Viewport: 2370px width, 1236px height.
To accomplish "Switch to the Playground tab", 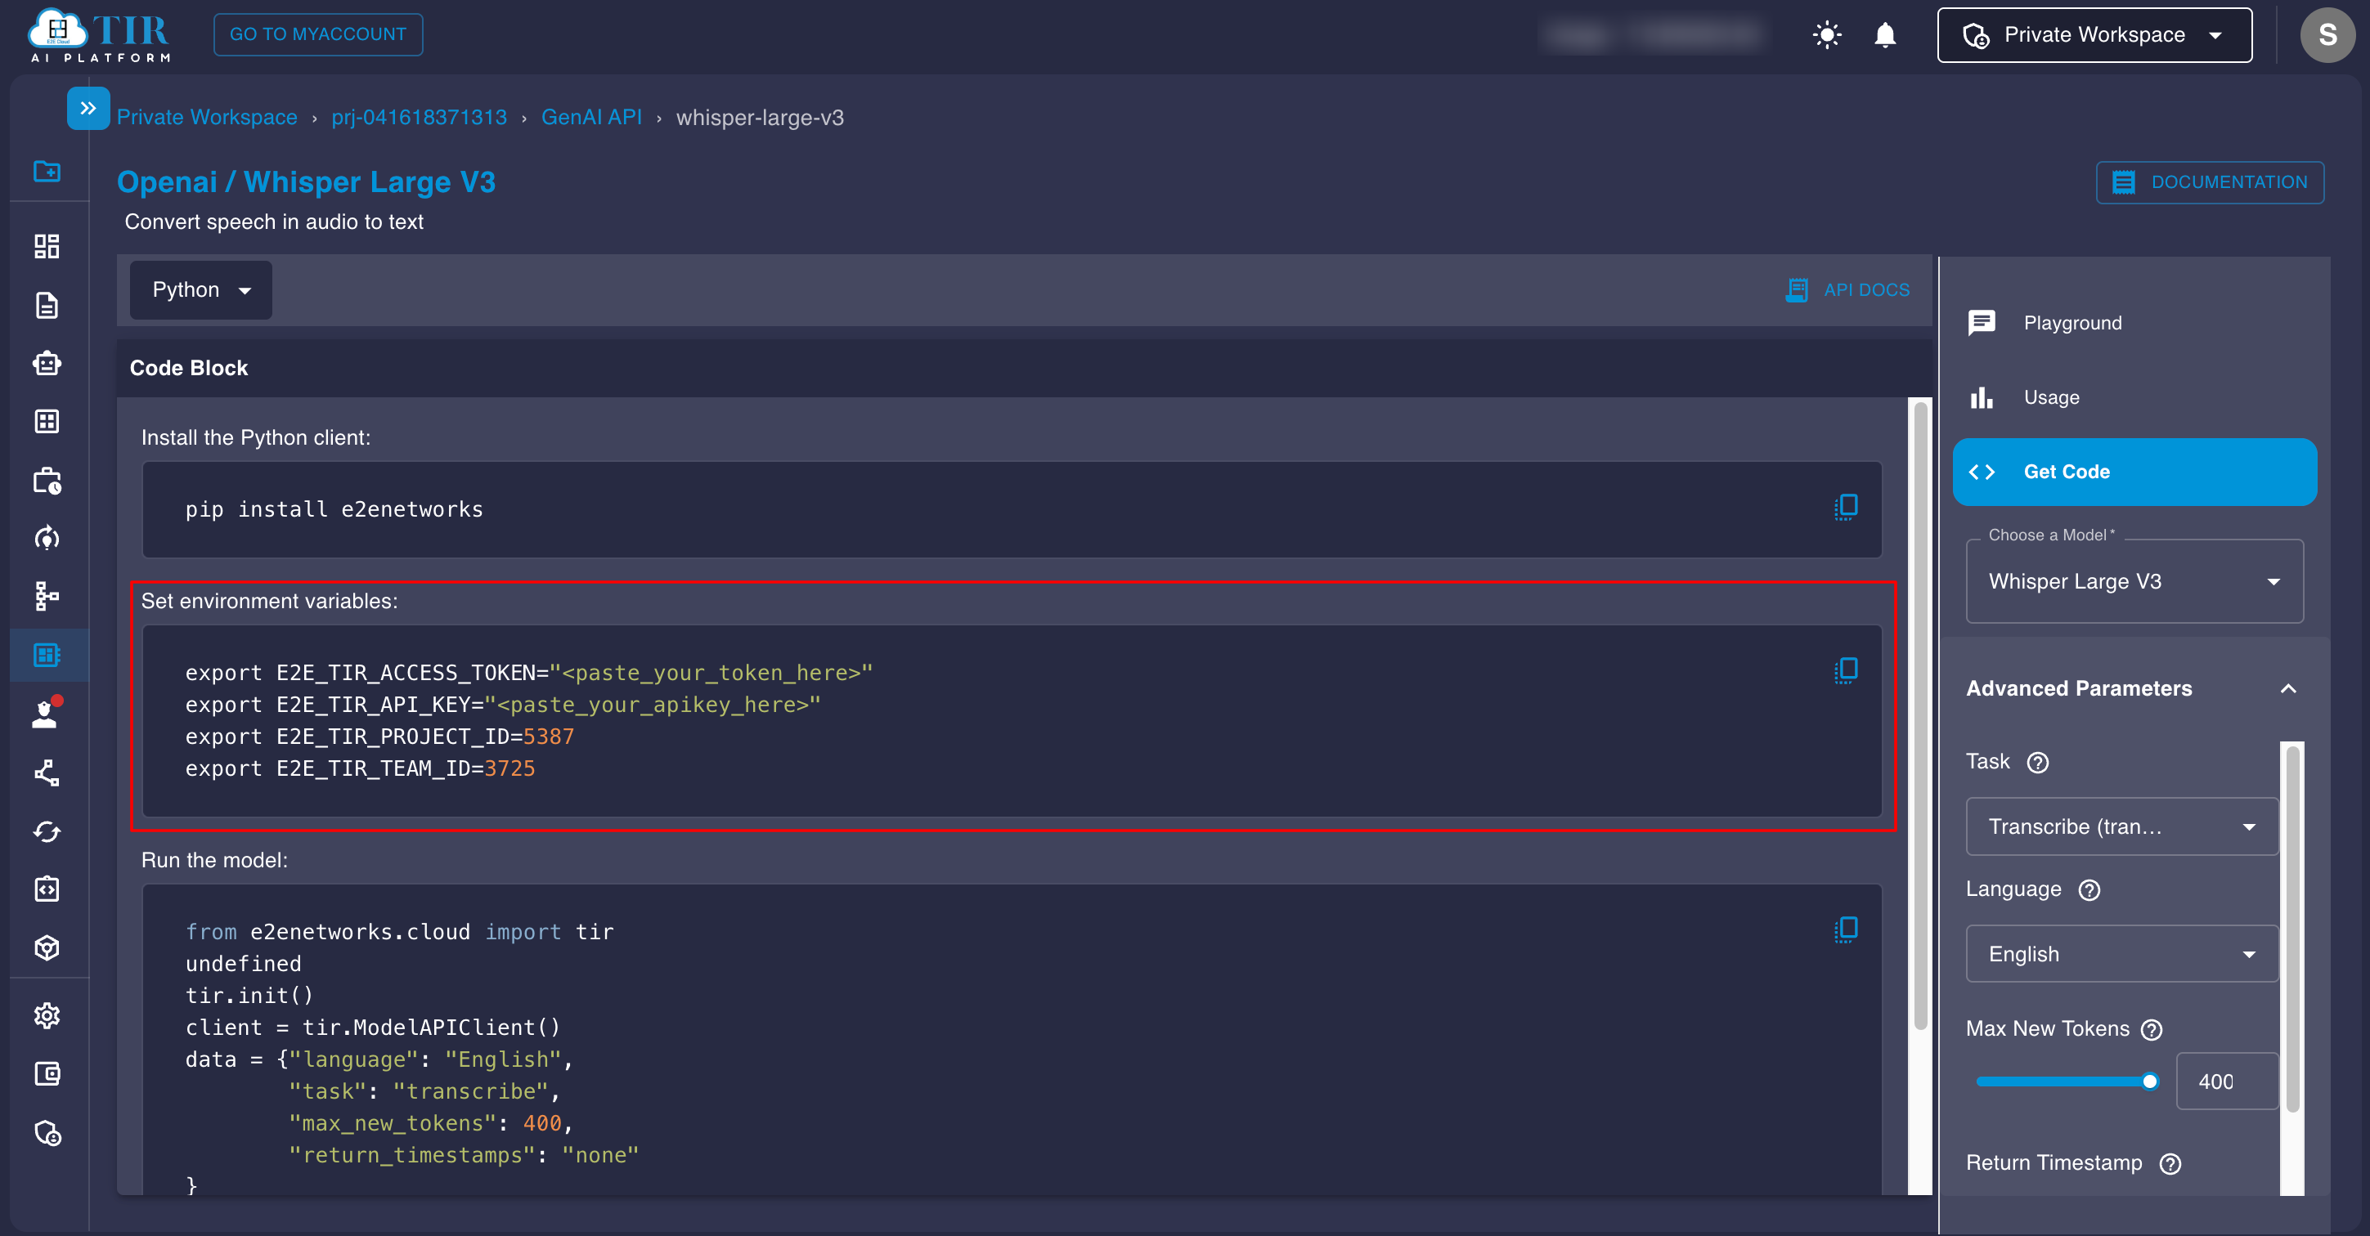I will point(2134,323).
